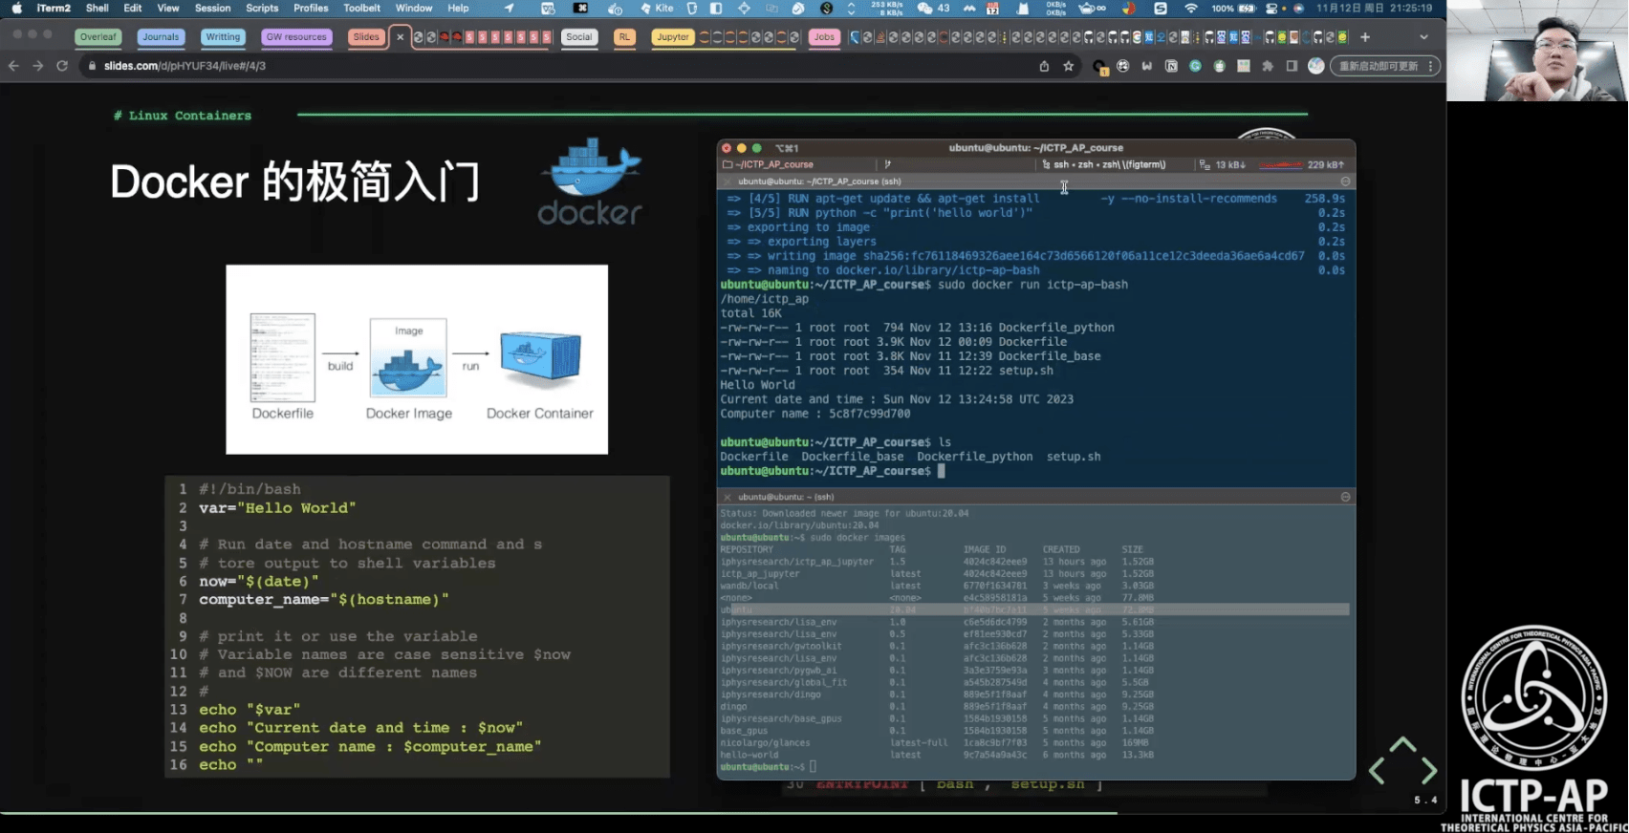Image resolution: width=1629 pixels, height=833 pixels.
Task: Select the highlighted ubuntu image row
Action: tap(1034, 609)
